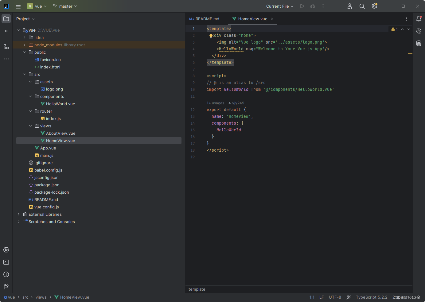
Task: Open TypeScript 5.2.2 service widget
Action: [x=372, y=297]
